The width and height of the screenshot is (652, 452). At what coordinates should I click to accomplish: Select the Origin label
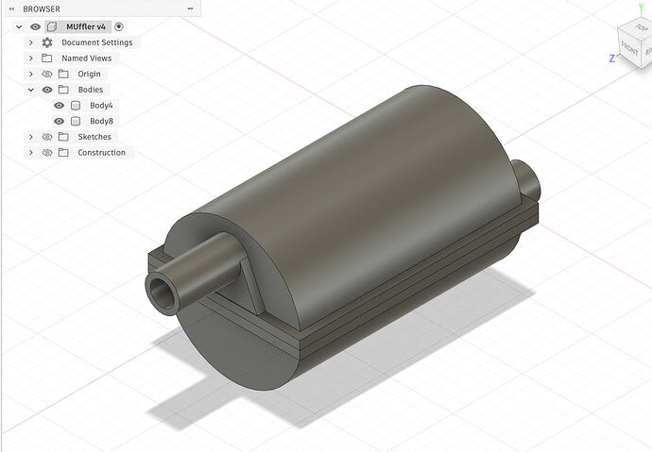[89, 75]
